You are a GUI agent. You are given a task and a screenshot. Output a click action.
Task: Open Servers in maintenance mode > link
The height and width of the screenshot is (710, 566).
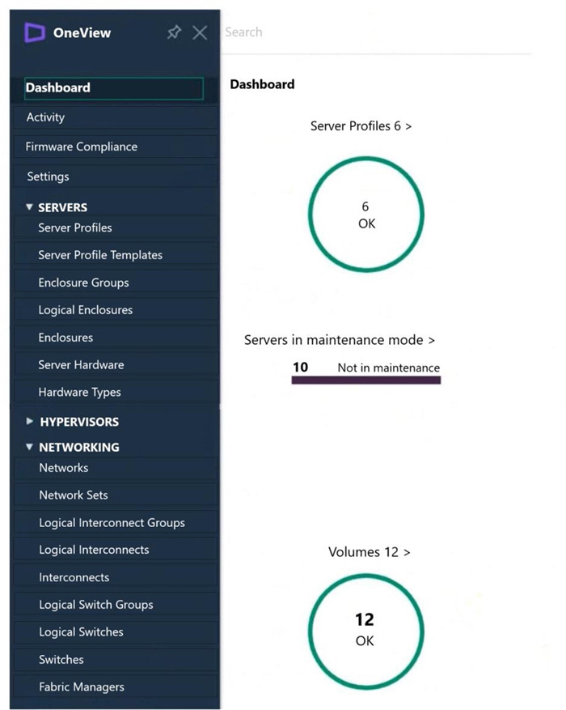[340, 339]
